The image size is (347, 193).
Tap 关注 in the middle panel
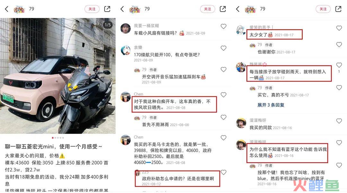207,9
